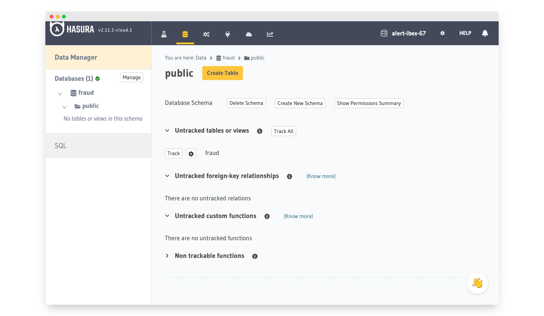Click info icon for Untracked tables or views
This screenshot has width=544, height=316.
[260, 131]
